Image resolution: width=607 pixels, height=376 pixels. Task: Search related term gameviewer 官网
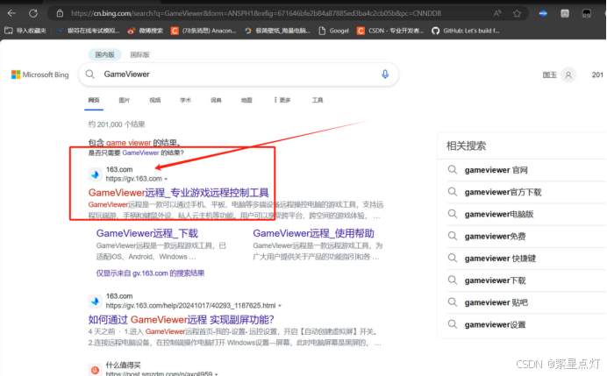(x=496, y=170)
